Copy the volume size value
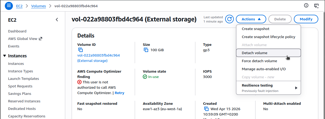The height and width of the screenshot is (119, 325). [146, 50]
